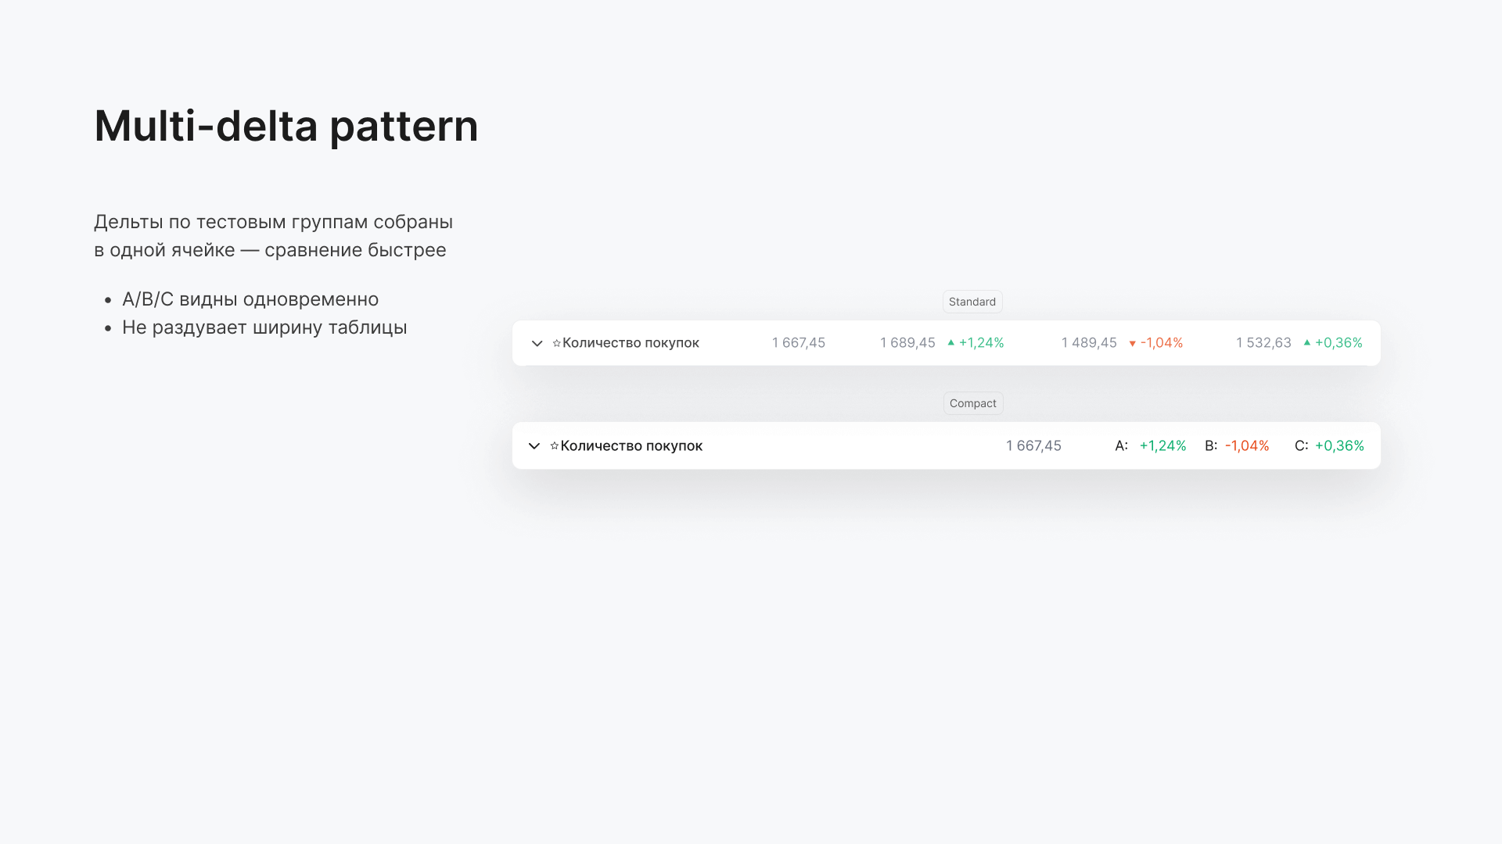Click the up-trend indicator next to 1 532,63
Viewport: 1502px width, 844px height.
(1307, 342)
